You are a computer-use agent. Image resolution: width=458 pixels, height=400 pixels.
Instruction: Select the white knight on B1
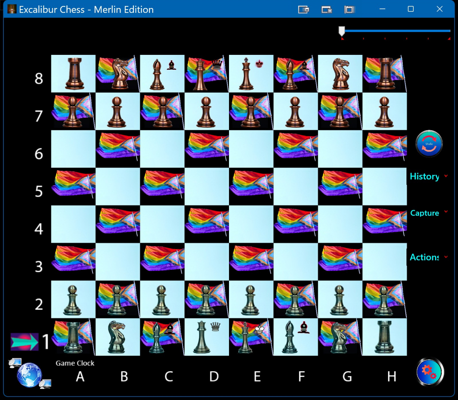[118, 337]
